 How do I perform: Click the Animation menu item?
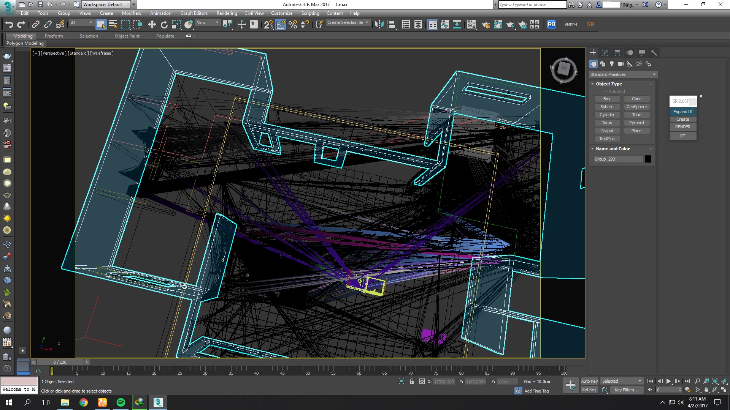coord(160,13)
